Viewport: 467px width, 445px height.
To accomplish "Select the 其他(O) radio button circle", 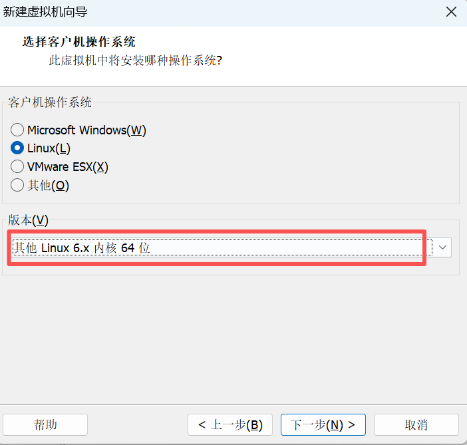I will (x=17, y=186).
